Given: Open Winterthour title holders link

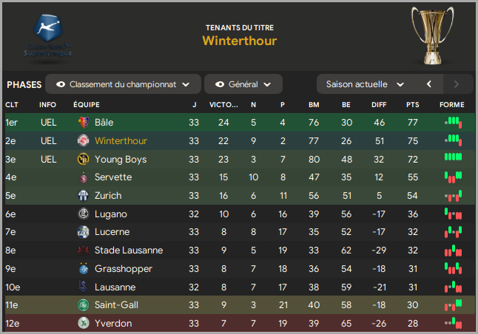Looking at the screenshot, I should coord(240,41).
